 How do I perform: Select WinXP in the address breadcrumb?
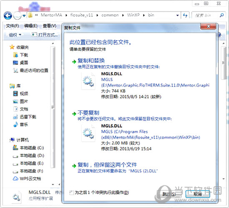(x=133, y=15)
